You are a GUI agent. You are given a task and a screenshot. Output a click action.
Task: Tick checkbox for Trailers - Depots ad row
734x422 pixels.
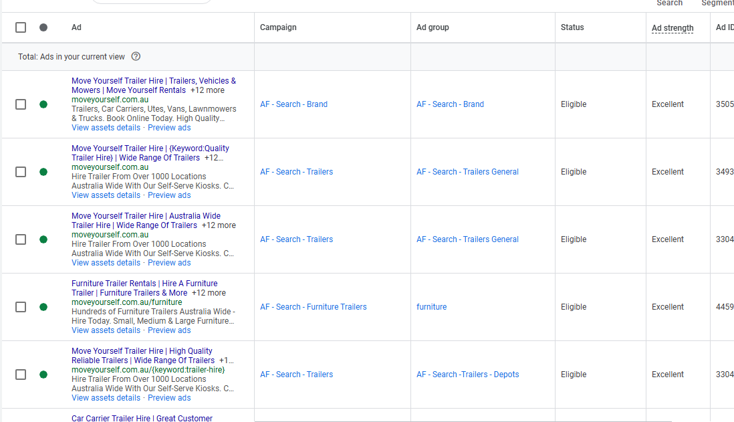pyautogui.click(x=21, y=375)
